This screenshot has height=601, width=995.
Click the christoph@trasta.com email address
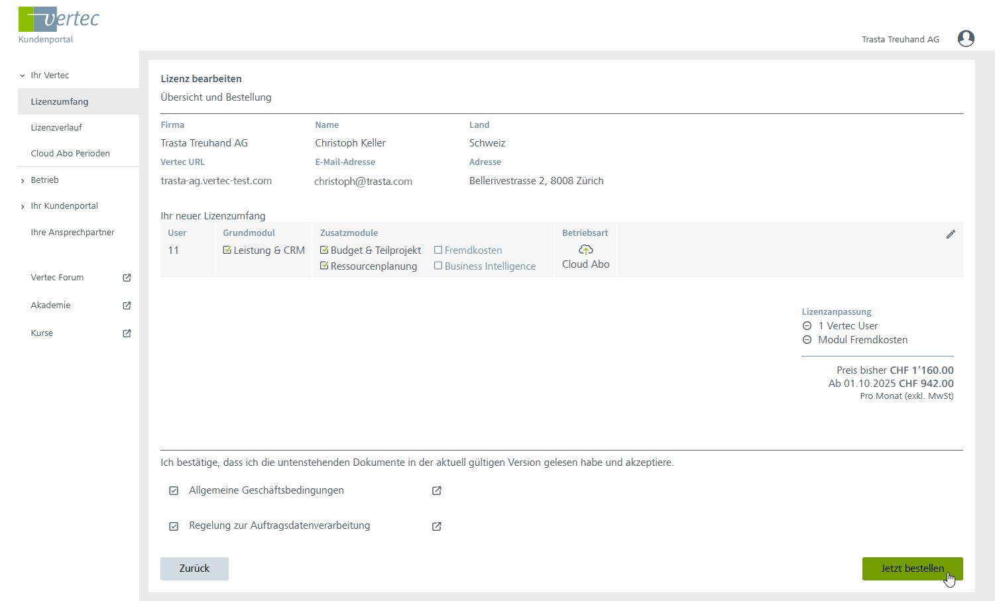pos(363,182)
